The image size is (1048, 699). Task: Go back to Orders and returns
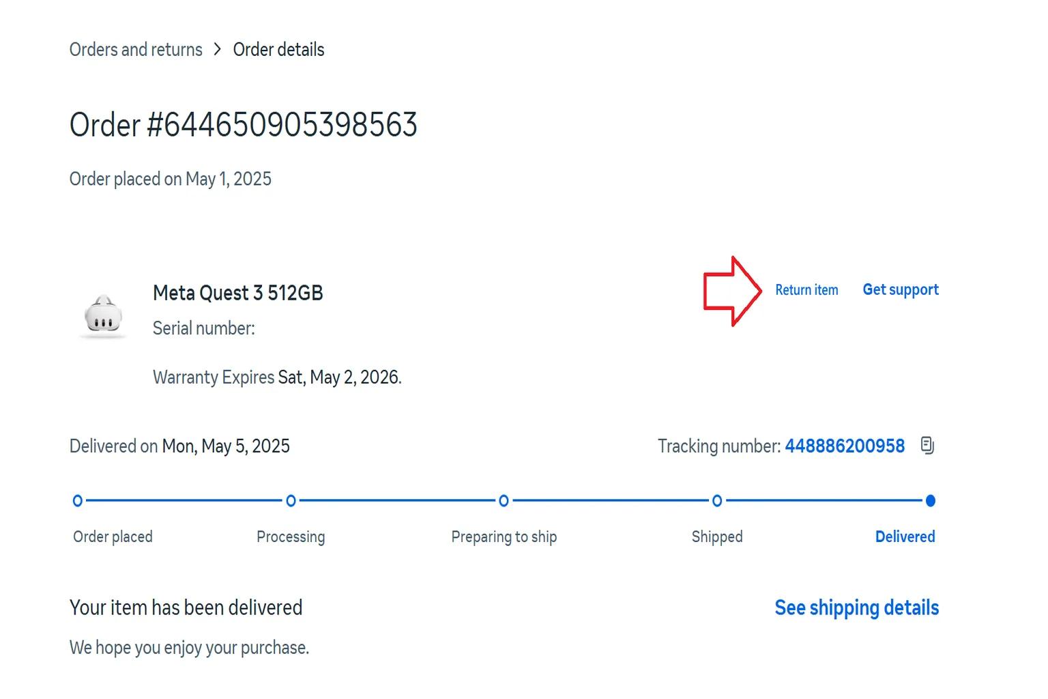[x=136, y=50]
